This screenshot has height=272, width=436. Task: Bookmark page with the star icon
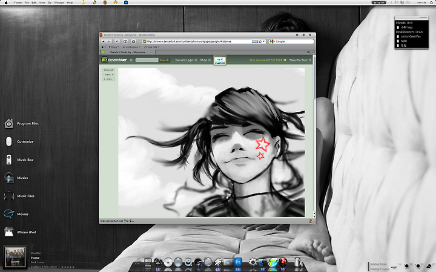click(260, 41)
